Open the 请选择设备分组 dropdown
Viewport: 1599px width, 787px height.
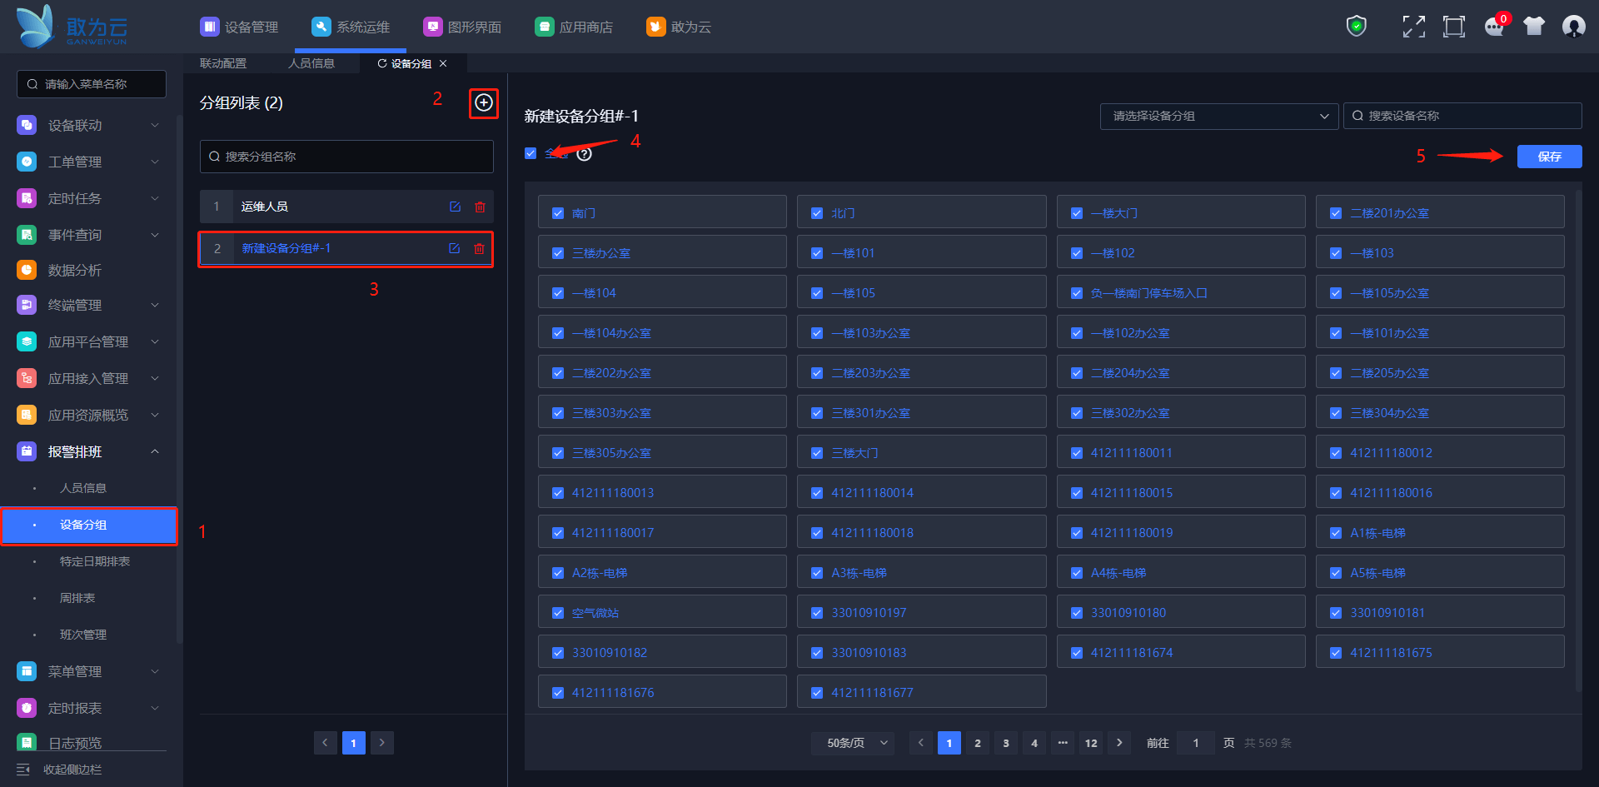(1218, 116)
